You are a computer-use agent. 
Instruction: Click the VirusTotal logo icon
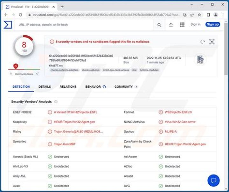point(8,25)
